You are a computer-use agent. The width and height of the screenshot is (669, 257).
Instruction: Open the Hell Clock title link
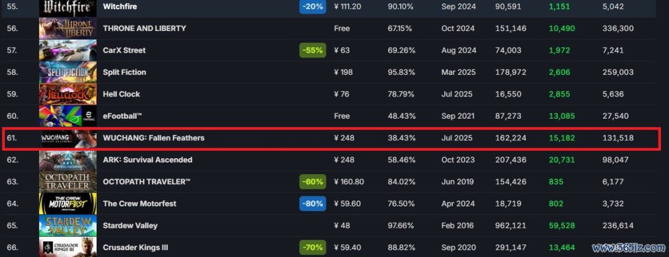(121, 94)
